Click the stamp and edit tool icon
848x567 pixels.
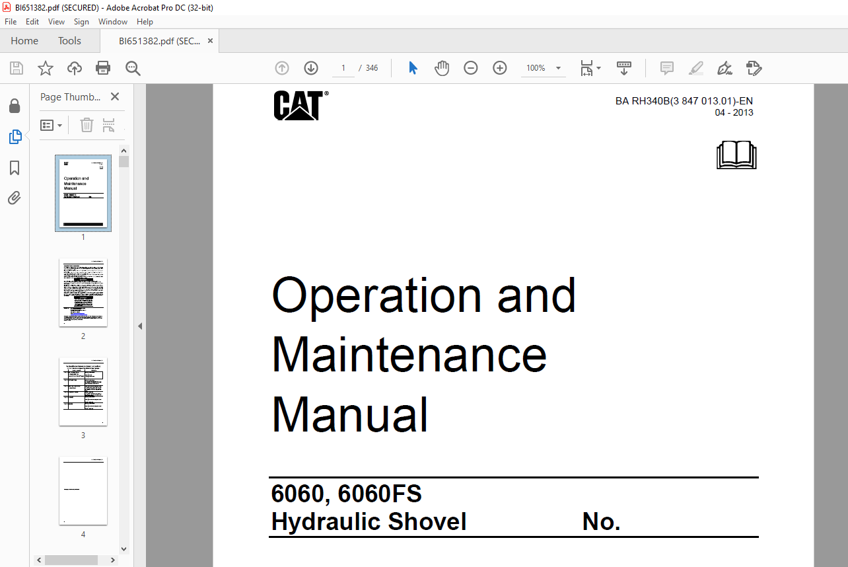click(x=754, y=68)
